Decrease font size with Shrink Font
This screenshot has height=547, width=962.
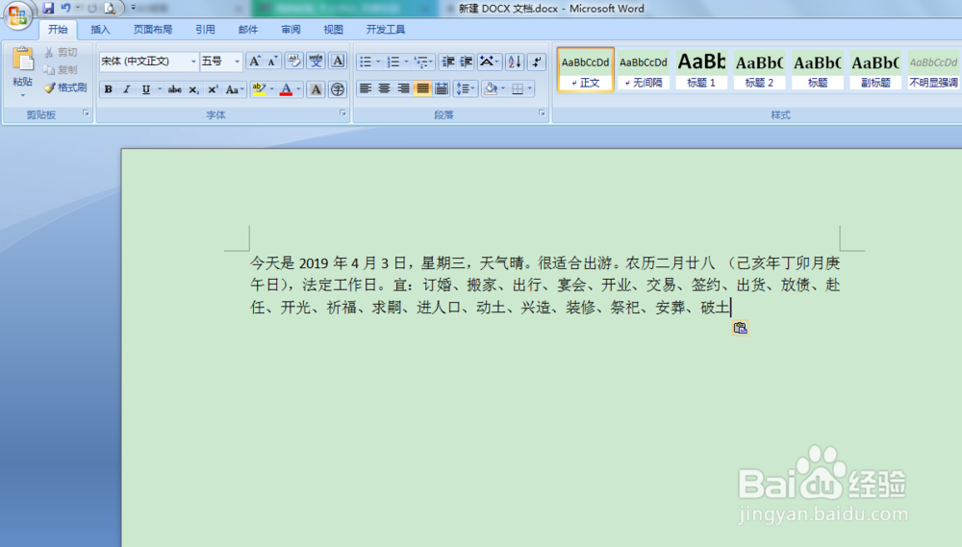pos(272,61)
